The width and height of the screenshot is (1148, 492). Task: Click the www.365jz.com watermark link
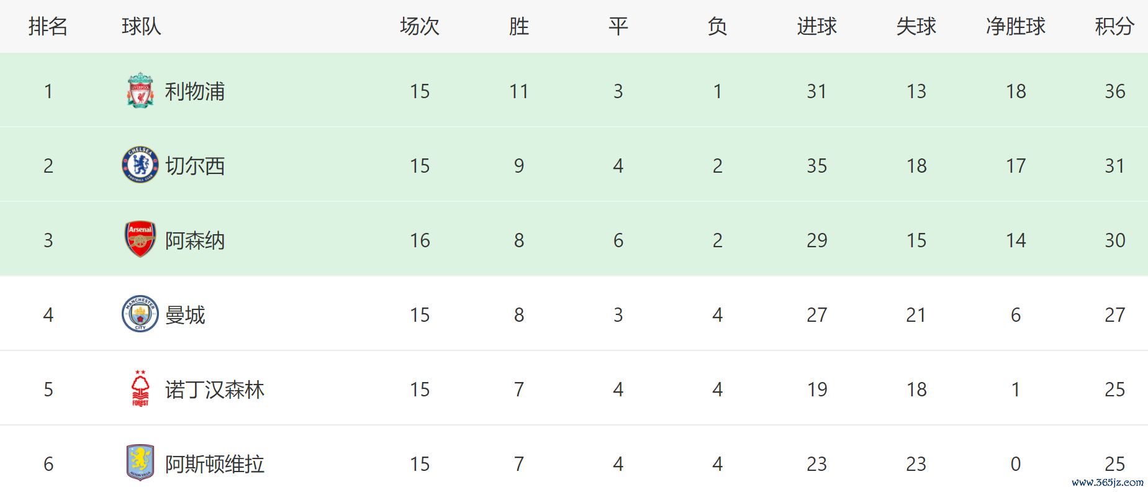click(x=1108, y=482)
